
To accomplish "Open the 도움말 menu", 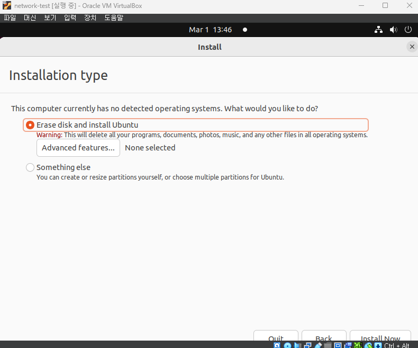I will click(114, 17).
